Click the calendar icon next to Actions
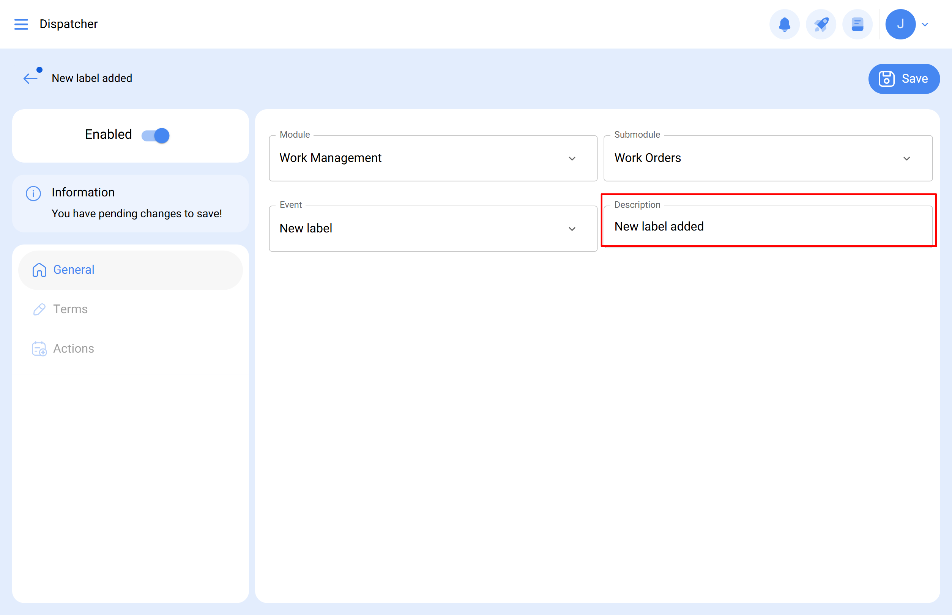Viewport: 952px width, 615px height. [38, 348]
